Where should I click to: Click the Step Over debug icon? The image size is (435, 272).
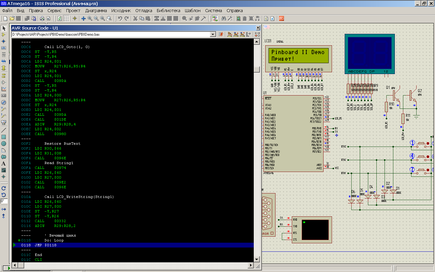[x=230, y=34]
